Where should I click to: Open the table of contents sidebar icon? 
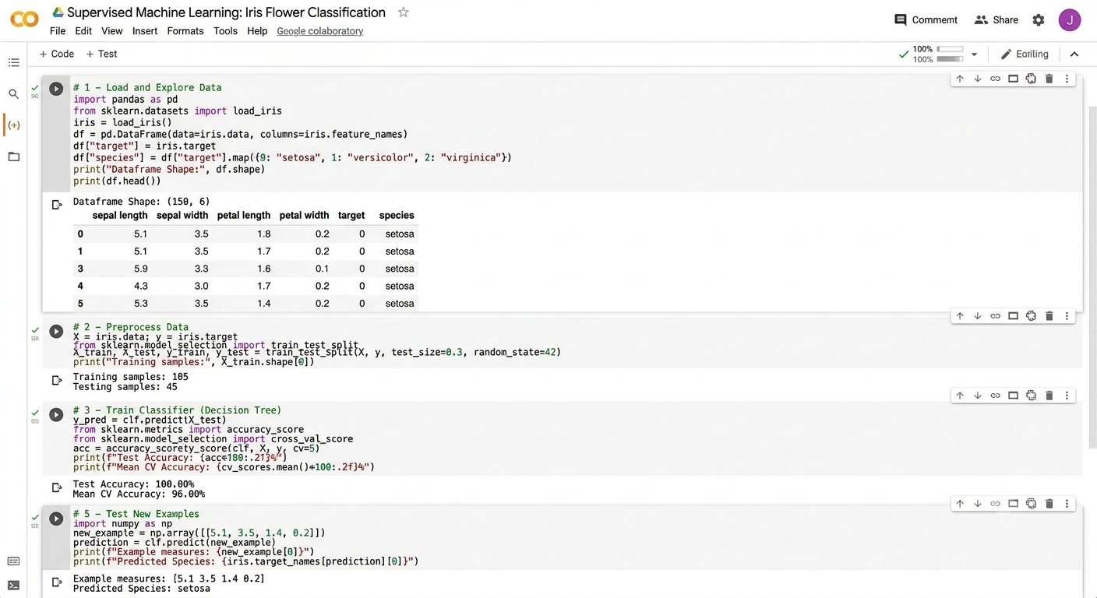[13, 62]
